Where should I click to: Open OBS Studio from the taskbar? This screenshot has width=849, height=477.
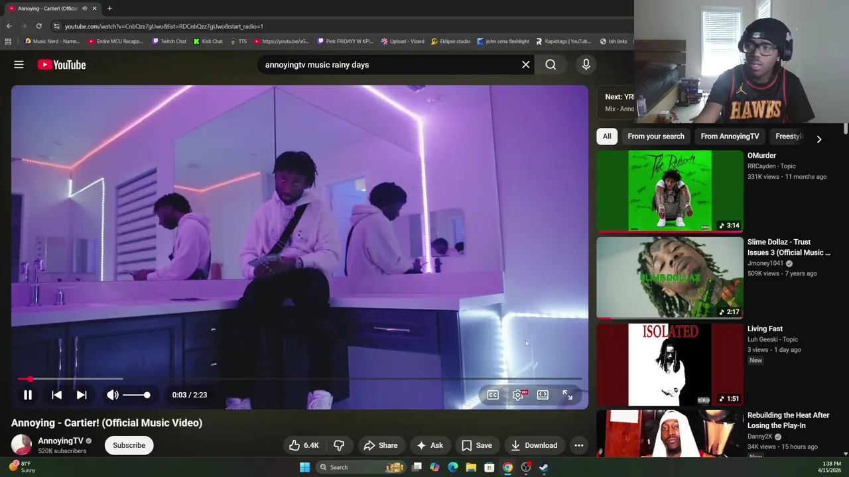coord(525,467)
